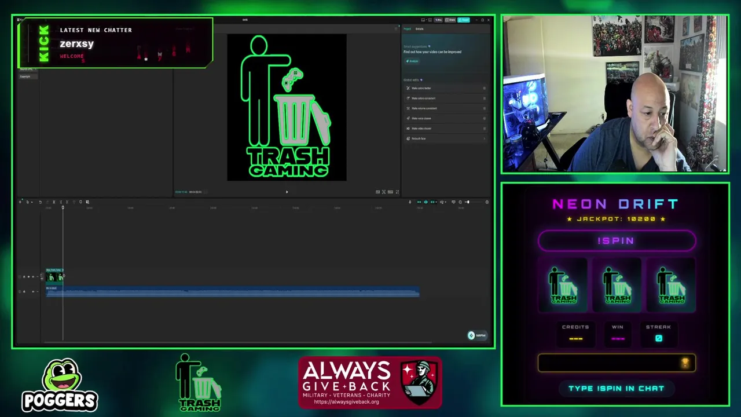Click the undo arrow in timeline toolbar
The width and height of the screenshot is (741, 417).
click(x=40, y=202)
